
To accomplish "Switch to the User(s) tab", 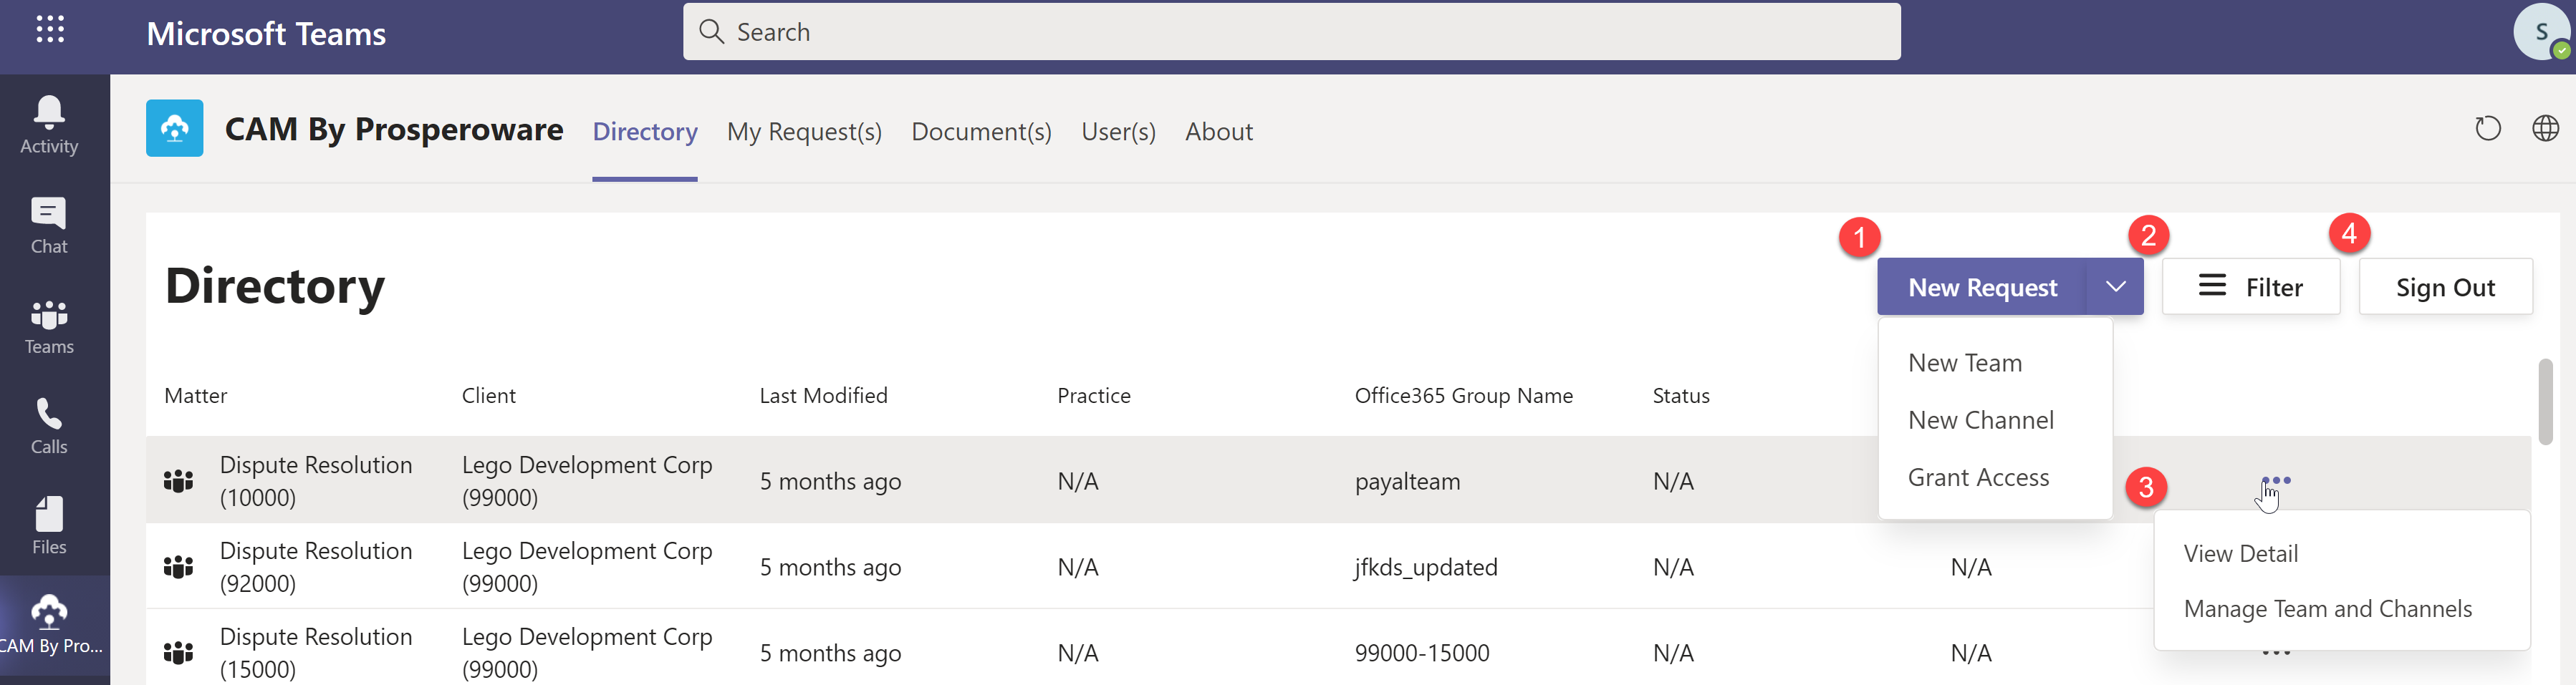I will [x=1118, y=132].
